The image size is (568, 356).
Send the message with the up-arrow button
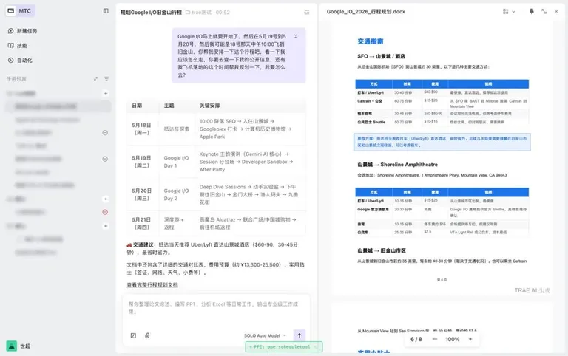pos(300,335)
